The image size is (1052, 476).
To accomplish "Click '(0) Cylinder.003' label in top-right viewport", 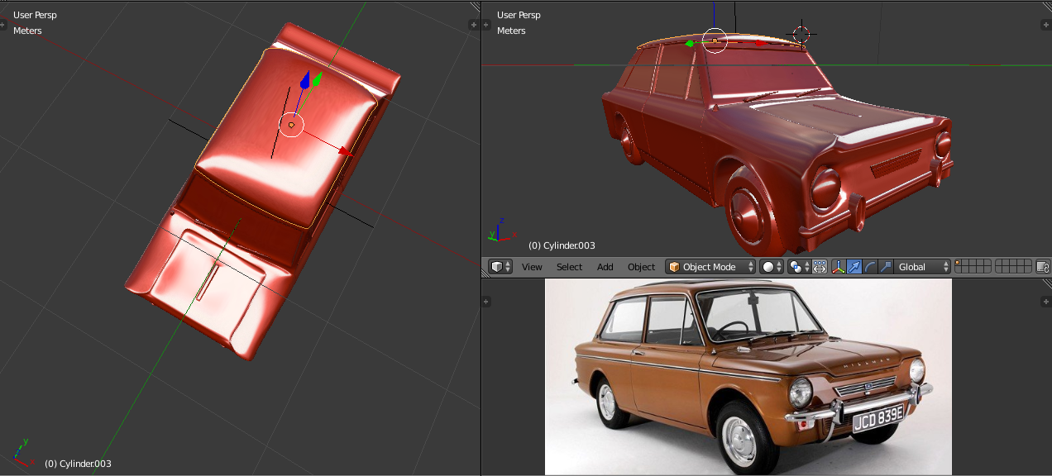I will (562, 245).
